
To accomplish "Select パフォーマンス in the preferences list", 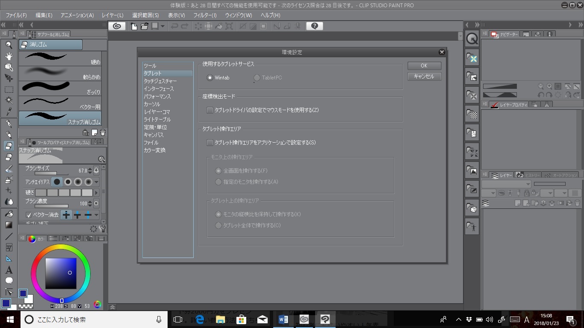I will pyautogui.click(x=157, y=97).
